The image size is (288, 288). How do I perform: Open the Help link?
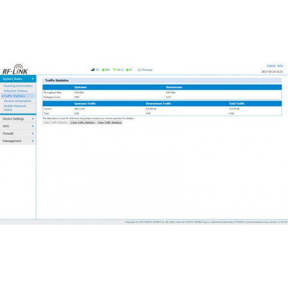click(280, 65)
